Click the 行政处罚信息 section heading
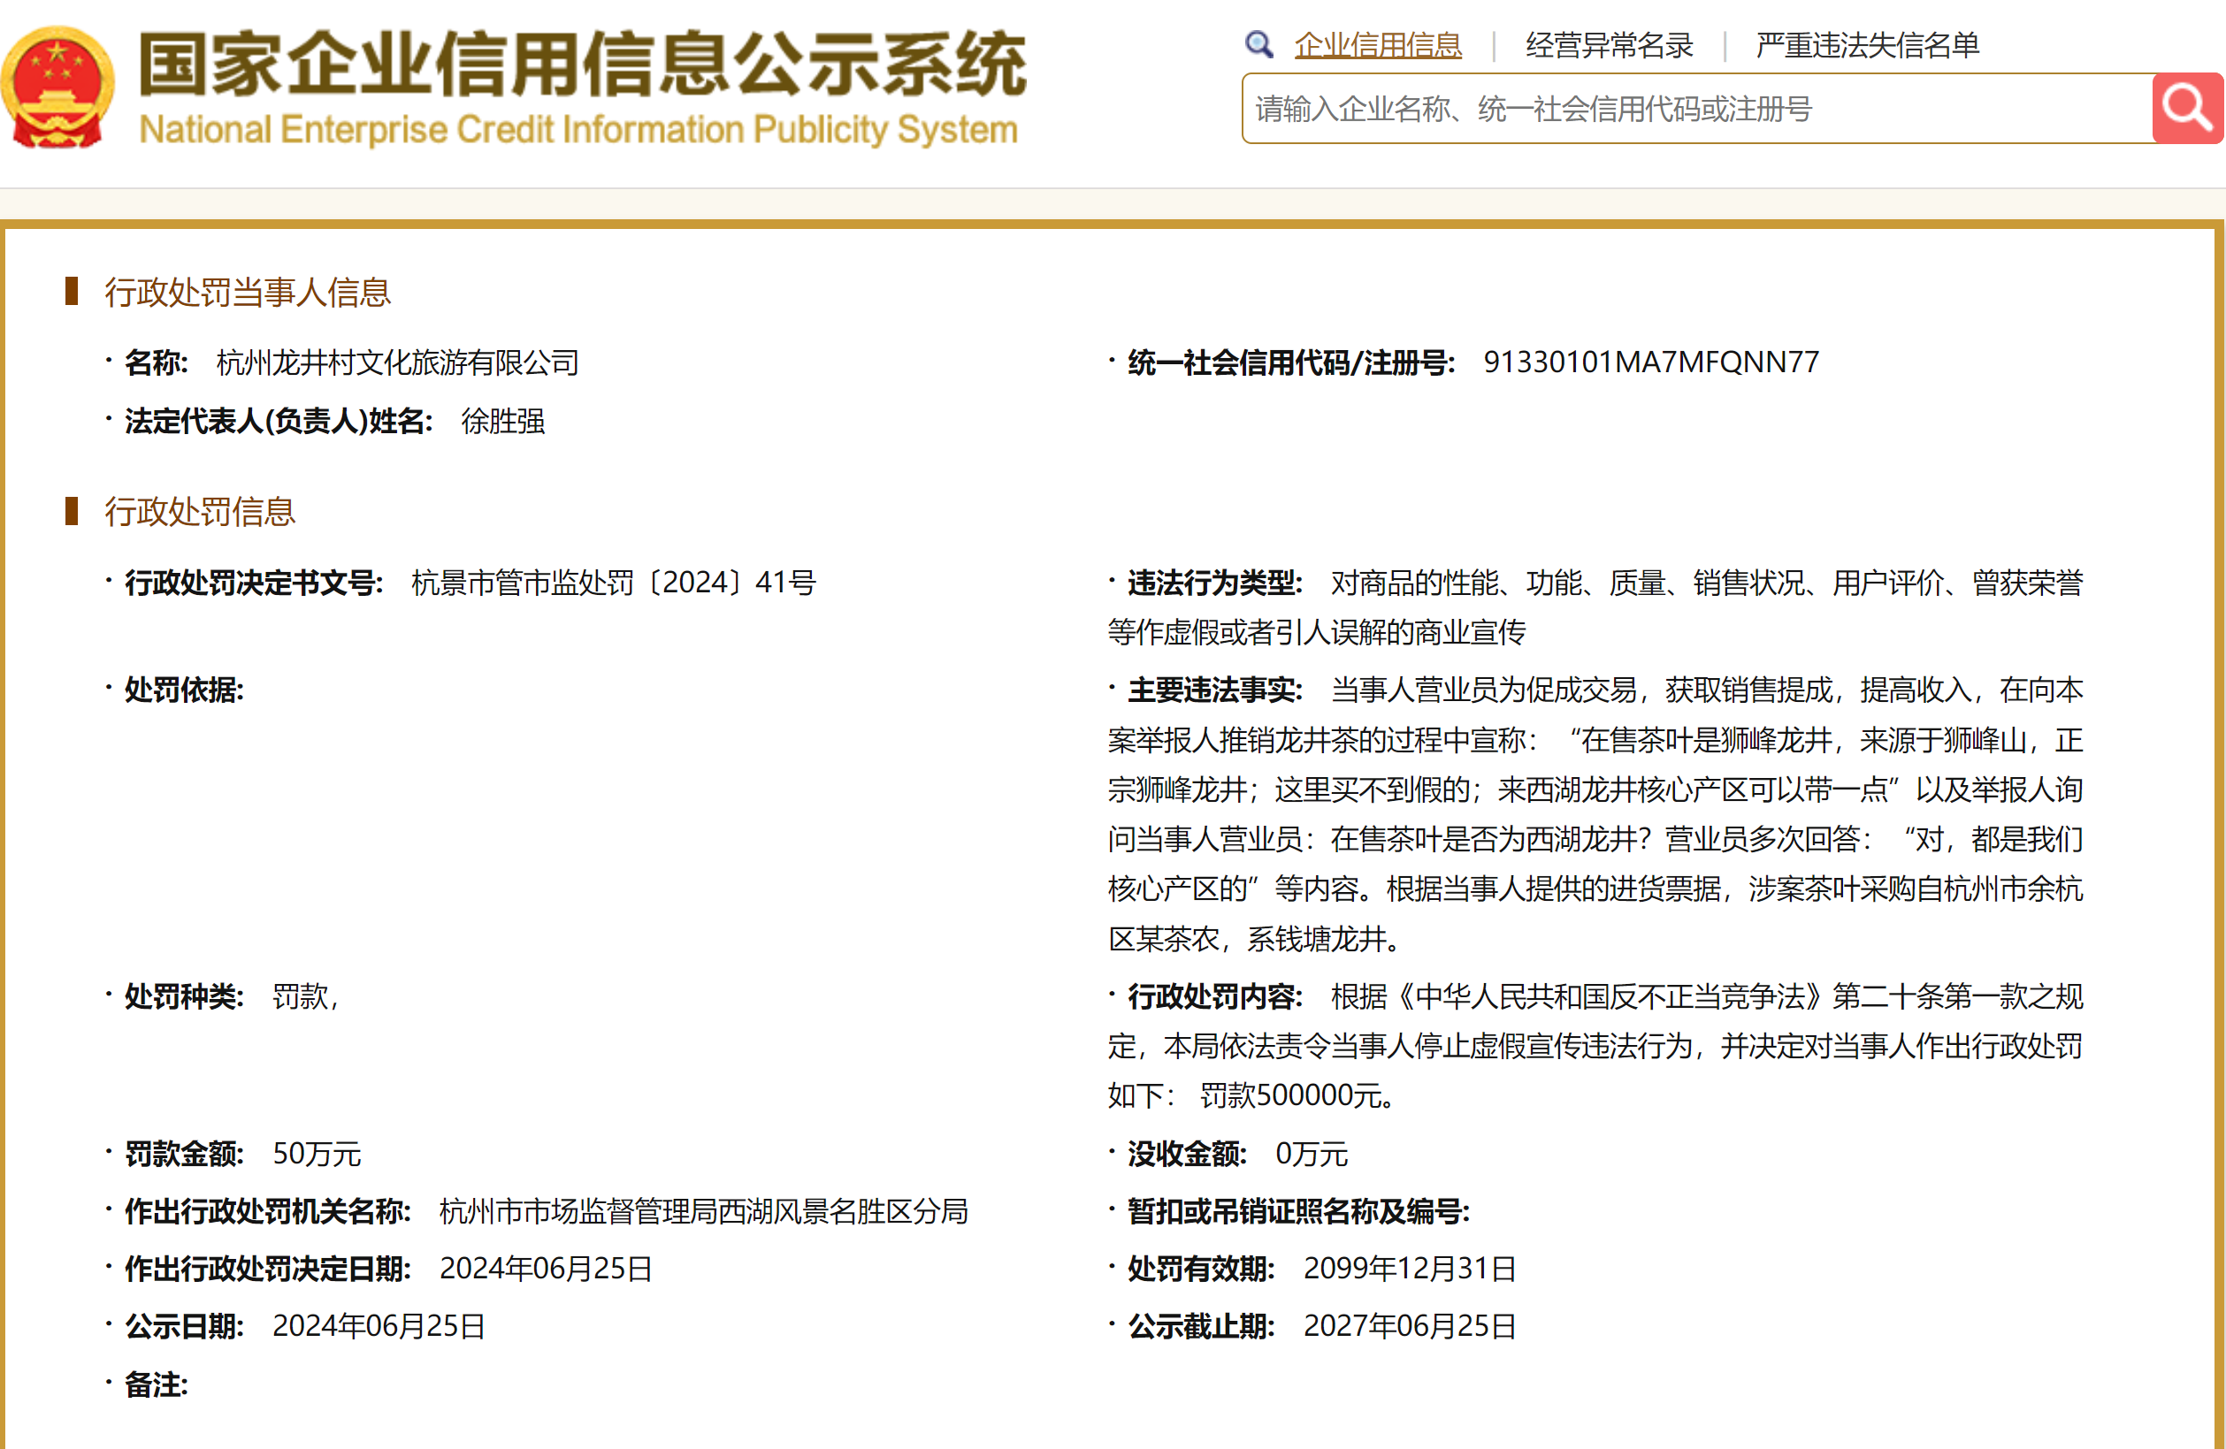 [x=199, y=511]
